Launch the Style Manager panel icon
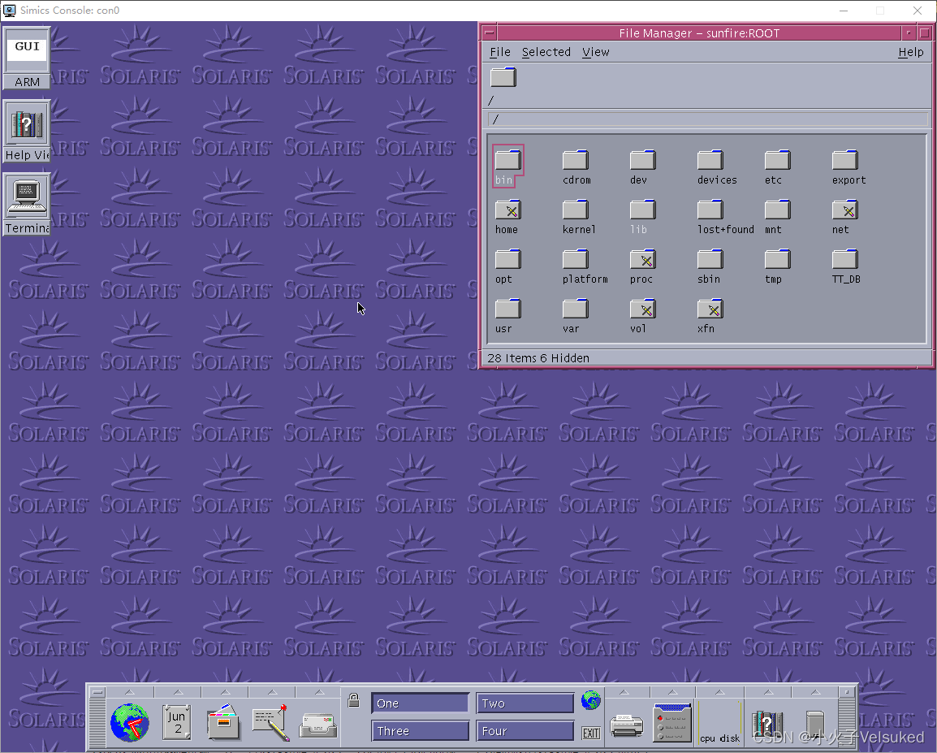This screenshot has width=937, height=753. point(673,722)
